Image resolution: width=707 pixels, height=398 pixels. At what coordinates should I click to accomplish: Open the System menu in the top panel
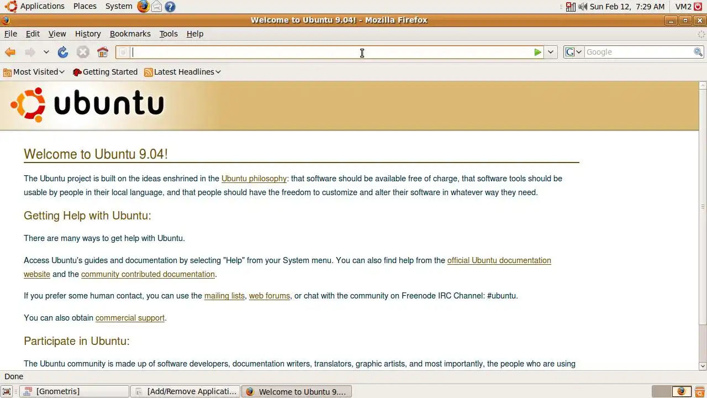pyautogui.click(x=119, y=6)
